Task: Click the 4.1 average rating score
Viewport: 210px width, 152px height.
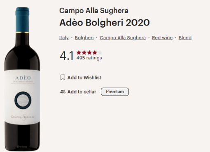Action: [x=67, y=56]
